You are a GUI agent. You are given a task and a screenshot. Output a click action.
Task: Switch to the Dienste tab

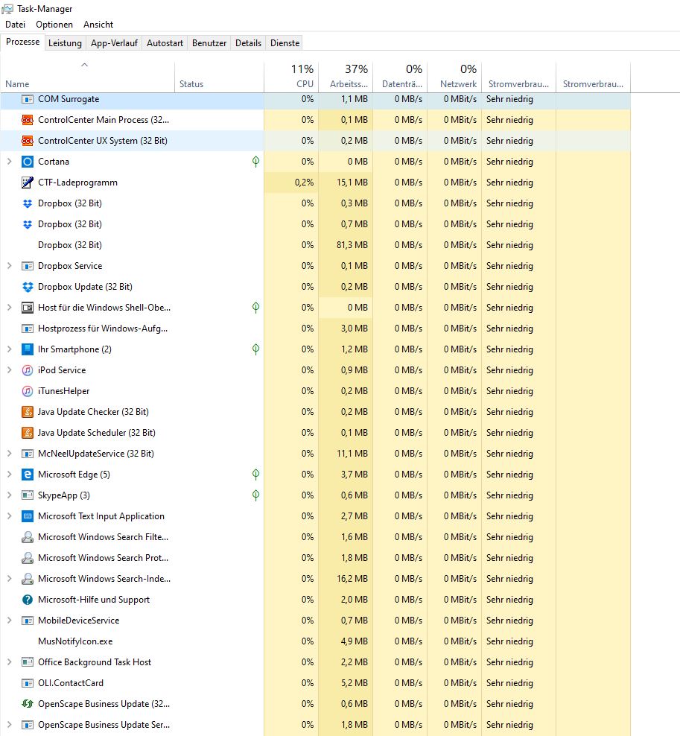(x=285, y=43)
